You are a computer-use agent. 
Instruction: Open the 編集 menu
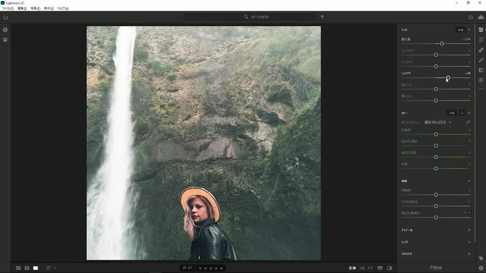pos(22,8)
